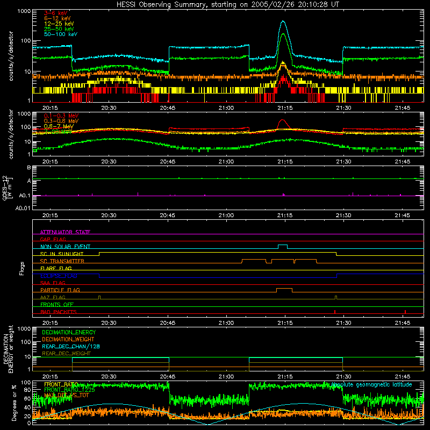430x430 pixels.
Task: Click the GOES-12 axis label
Action: [x=8, y=188]
